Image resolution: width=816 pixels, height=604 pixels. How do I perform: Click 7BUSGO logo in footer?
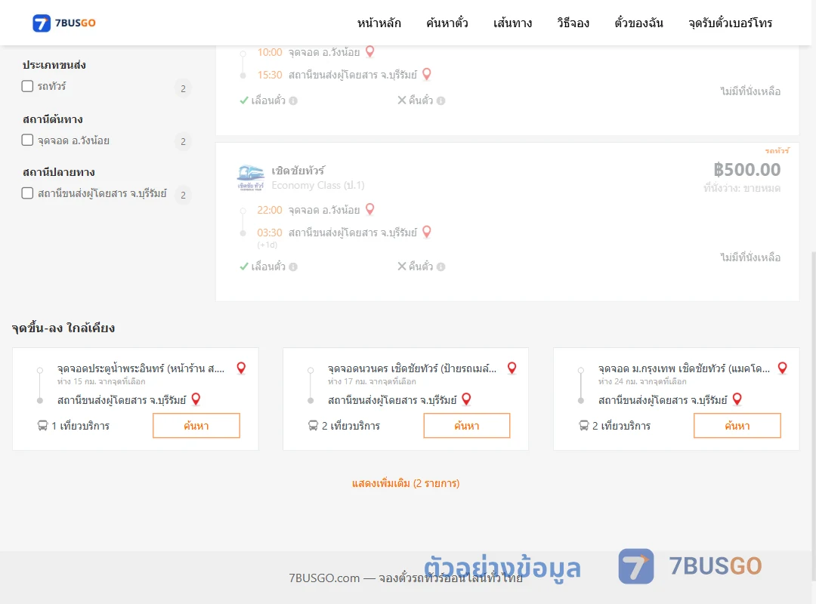pyautogui.click(x=690, y=566)
